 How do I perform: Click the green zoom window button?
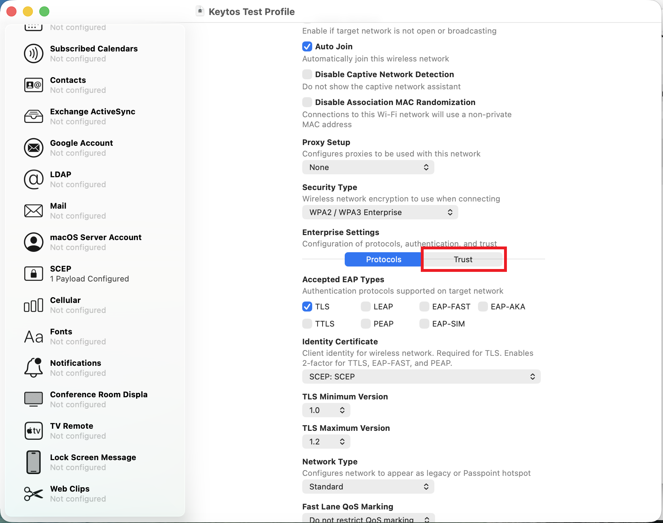pyautogui.click(x=44, y=11)
